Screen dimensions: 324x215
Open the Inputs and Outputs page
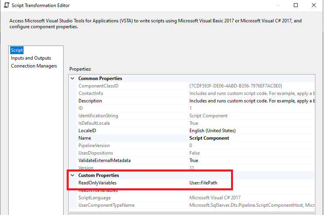(x=31, y=58)
